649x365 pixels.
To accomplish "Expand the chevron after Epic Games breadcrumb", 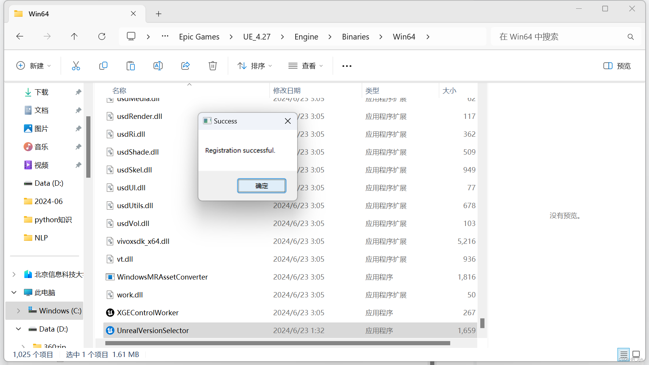I will pyautogui.click(x=231, y=37).
